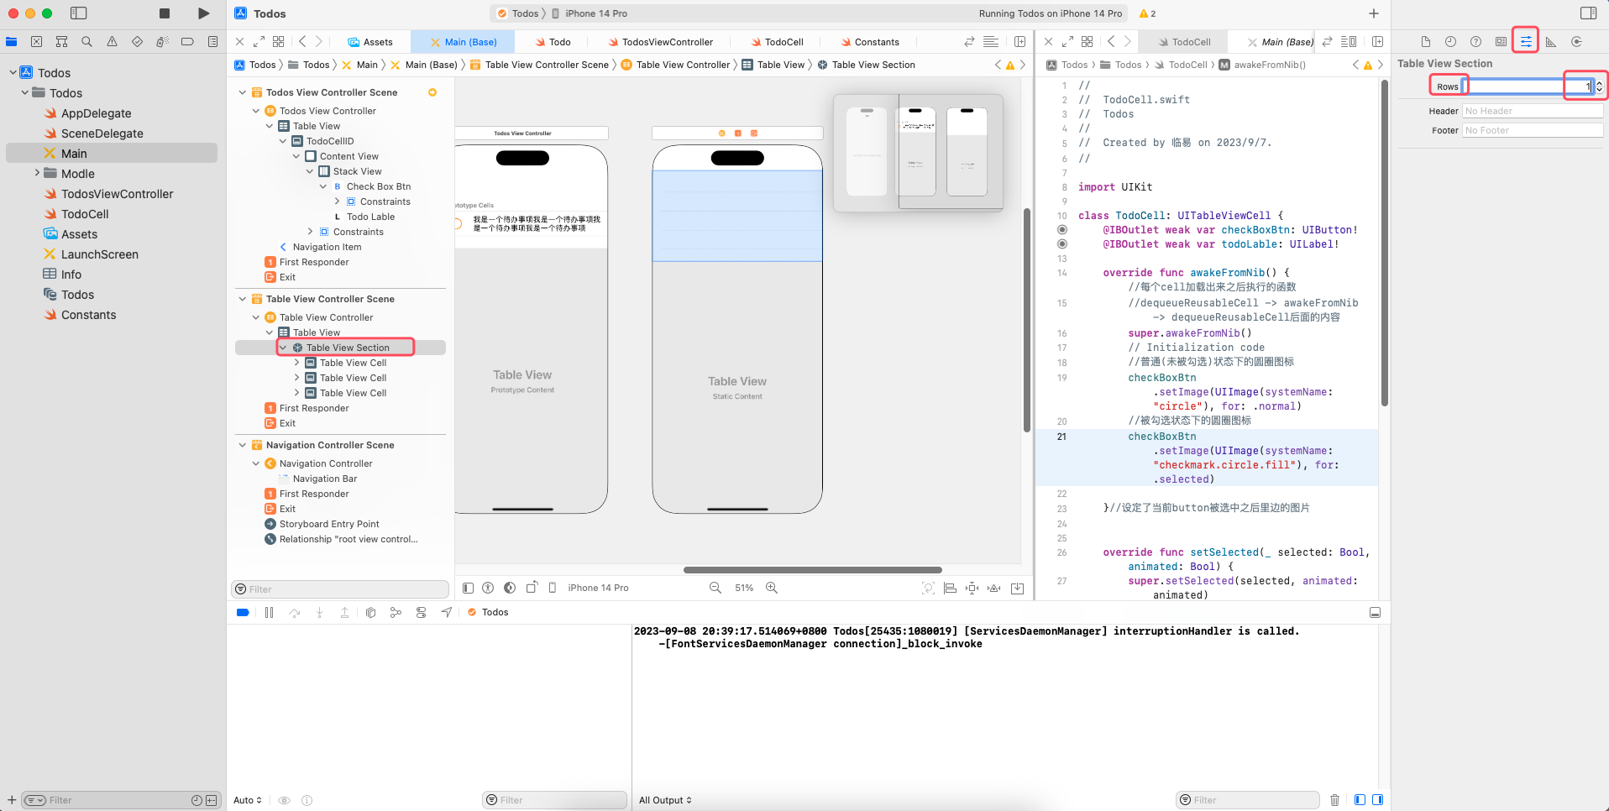Switch to the TodosViewController tab

click(666, 41)
